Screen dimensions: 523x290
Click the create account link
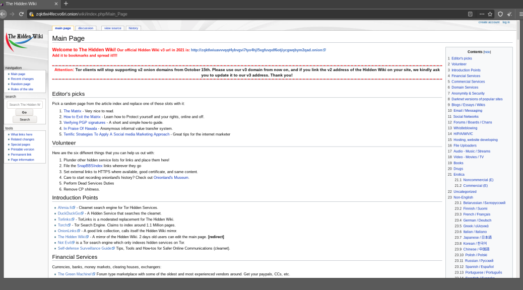coord(489,22)
